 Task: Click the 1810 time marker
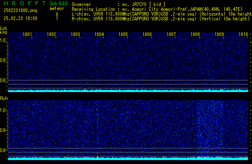point(243,34)
